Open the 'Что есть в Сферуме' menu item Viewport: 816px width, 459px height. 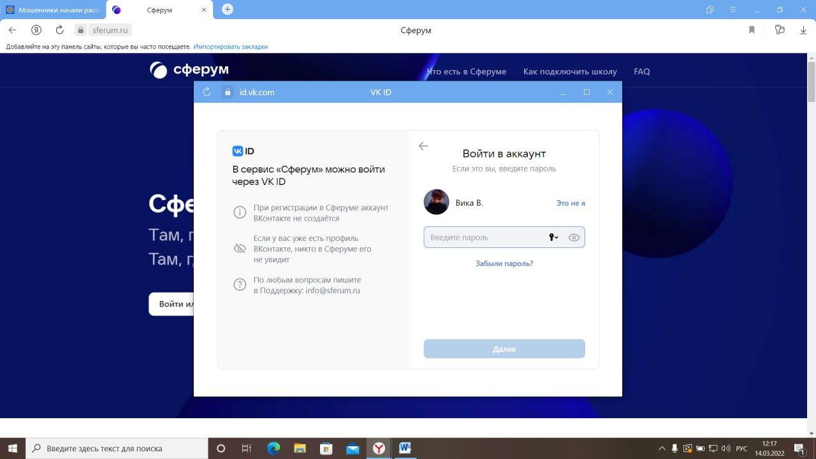click(x=467, y=71)
